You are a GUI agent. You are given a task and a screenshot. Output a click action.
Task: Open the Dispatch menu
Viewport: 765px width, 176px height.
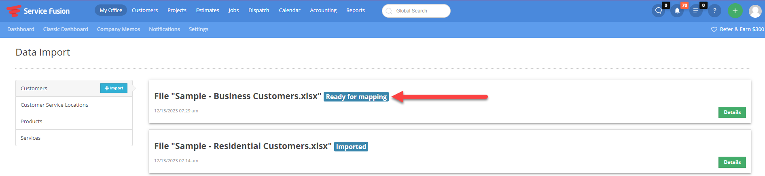click(x=259, y=10)
